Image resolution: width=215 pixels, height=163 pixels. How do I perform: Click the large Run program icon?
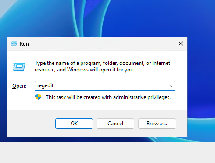coord(19,67)
